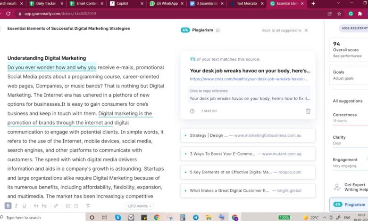
Task: Apply bulleted list formatting
Action: coord(76,206)
